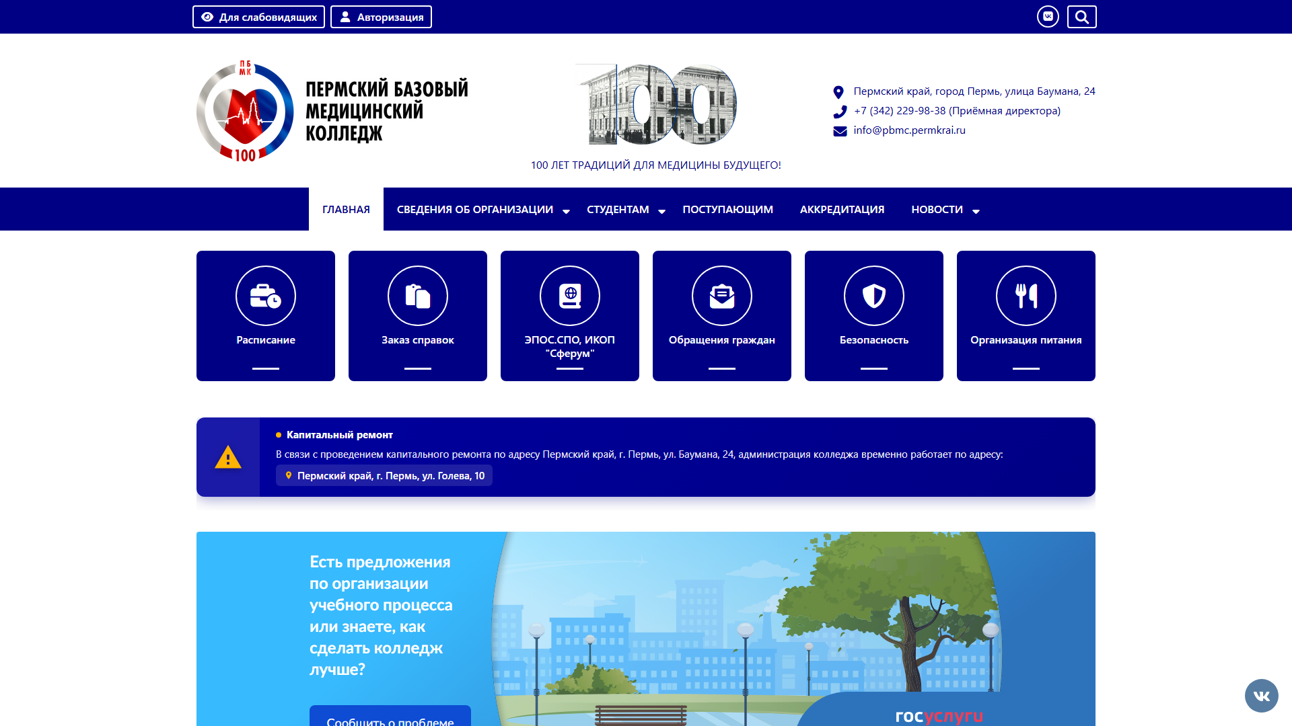Click the user icon beside Авторизация
The width and height of the screenshot is (1292, 726).
[x=345, y=17]
